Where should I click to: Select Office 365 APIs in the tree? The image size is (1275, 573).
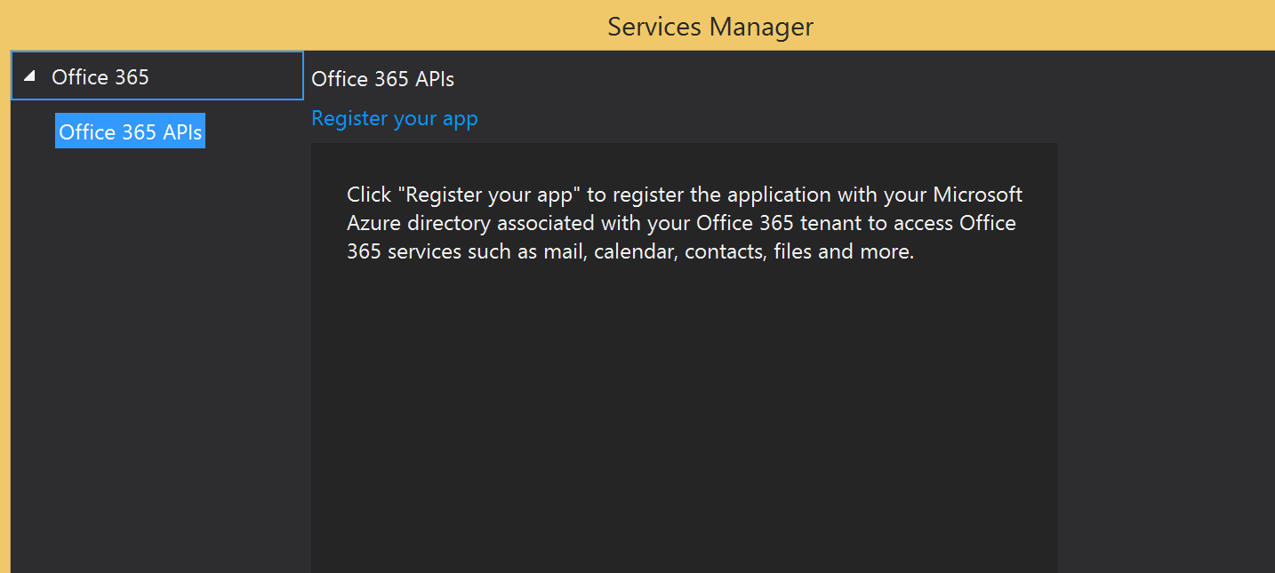click(x=130, y=131)
